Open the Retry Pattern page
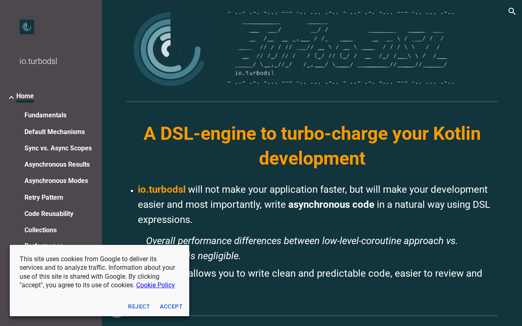Screen dimensions: 522x326 point(44,198)
